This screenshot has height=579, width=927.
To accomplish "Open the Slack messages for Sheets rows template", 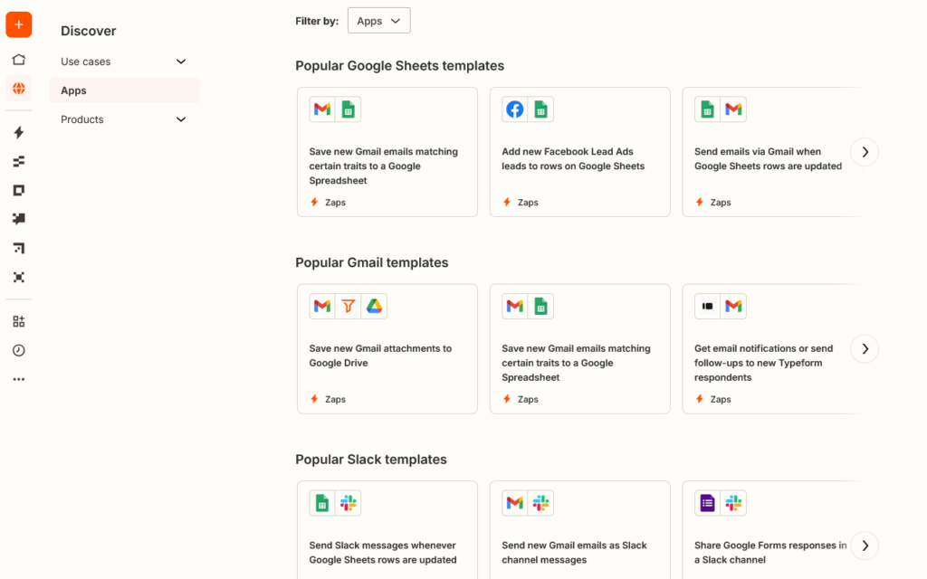I will [x=387, y=530].
